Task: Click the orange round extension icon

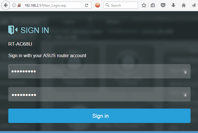Action: 98,5
